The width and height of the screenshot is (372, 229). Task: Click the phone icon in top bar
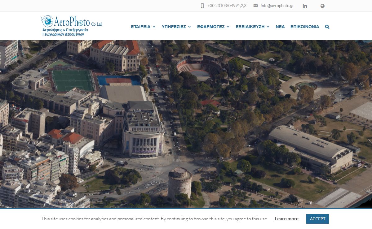(x=202, y=6)
